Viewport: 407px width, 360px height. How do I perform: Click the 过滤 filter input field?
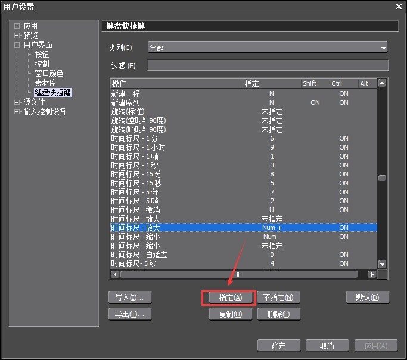tap(268, 65)
